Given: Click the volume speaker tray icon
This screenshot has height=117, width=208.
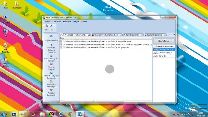Looking at the screenshot, I should [x=185, y=114].
